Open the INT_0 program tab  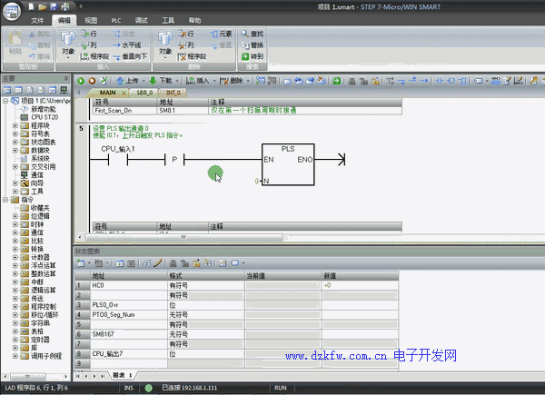pos(173,93)
